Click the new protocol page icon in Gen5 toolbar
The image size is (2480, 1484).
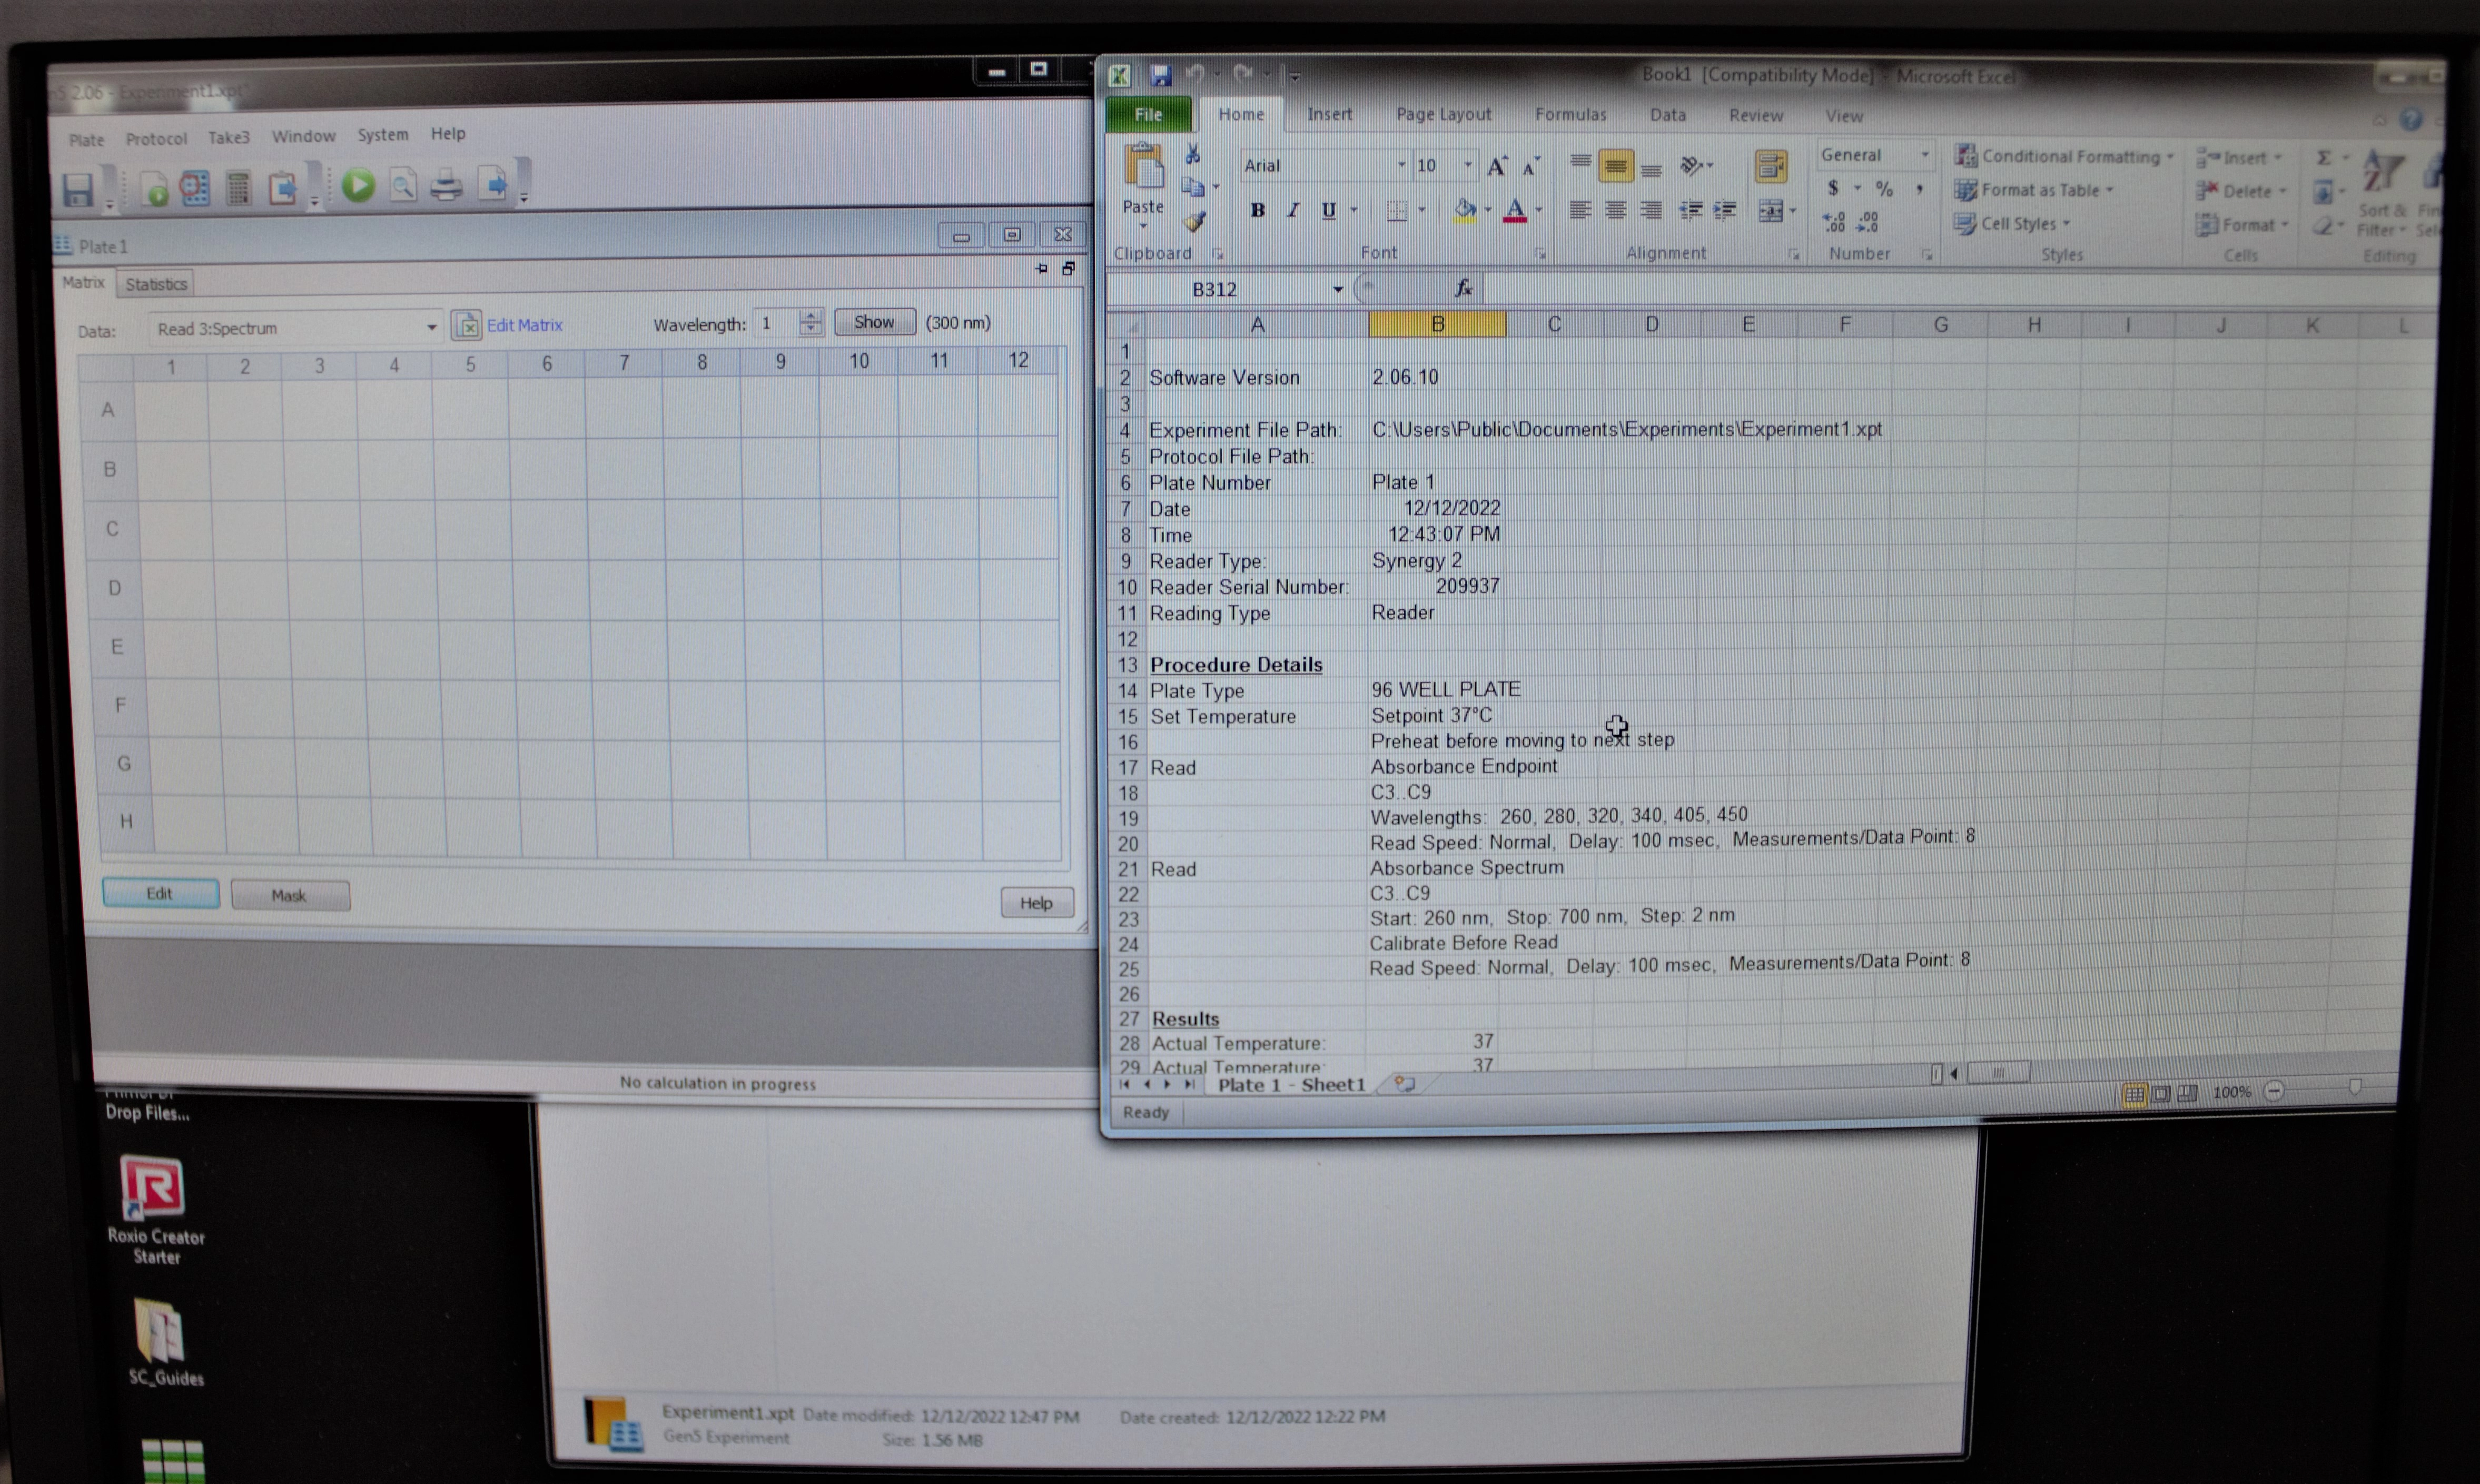click(x=155, y=190)
